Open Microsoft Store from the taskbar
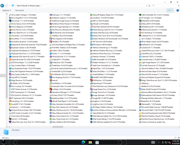This screenshot has height=145, width=180. pyautogui.click(x=97, y=142)
